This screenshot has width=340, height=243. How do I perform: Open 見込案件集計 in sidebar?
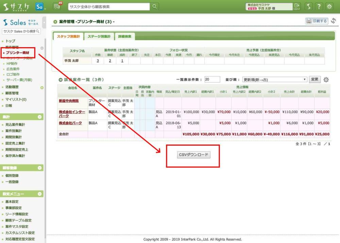[x=15, y=125]
